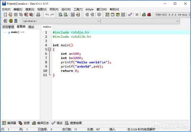Collapse the code fold at line 5

49,49
